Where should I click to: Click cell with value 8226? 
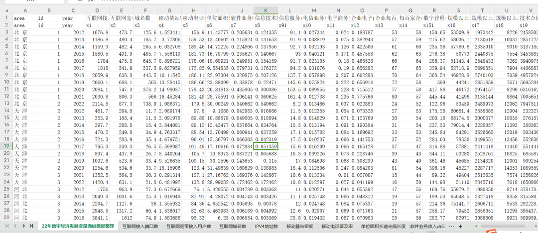[x=507, y=32]
